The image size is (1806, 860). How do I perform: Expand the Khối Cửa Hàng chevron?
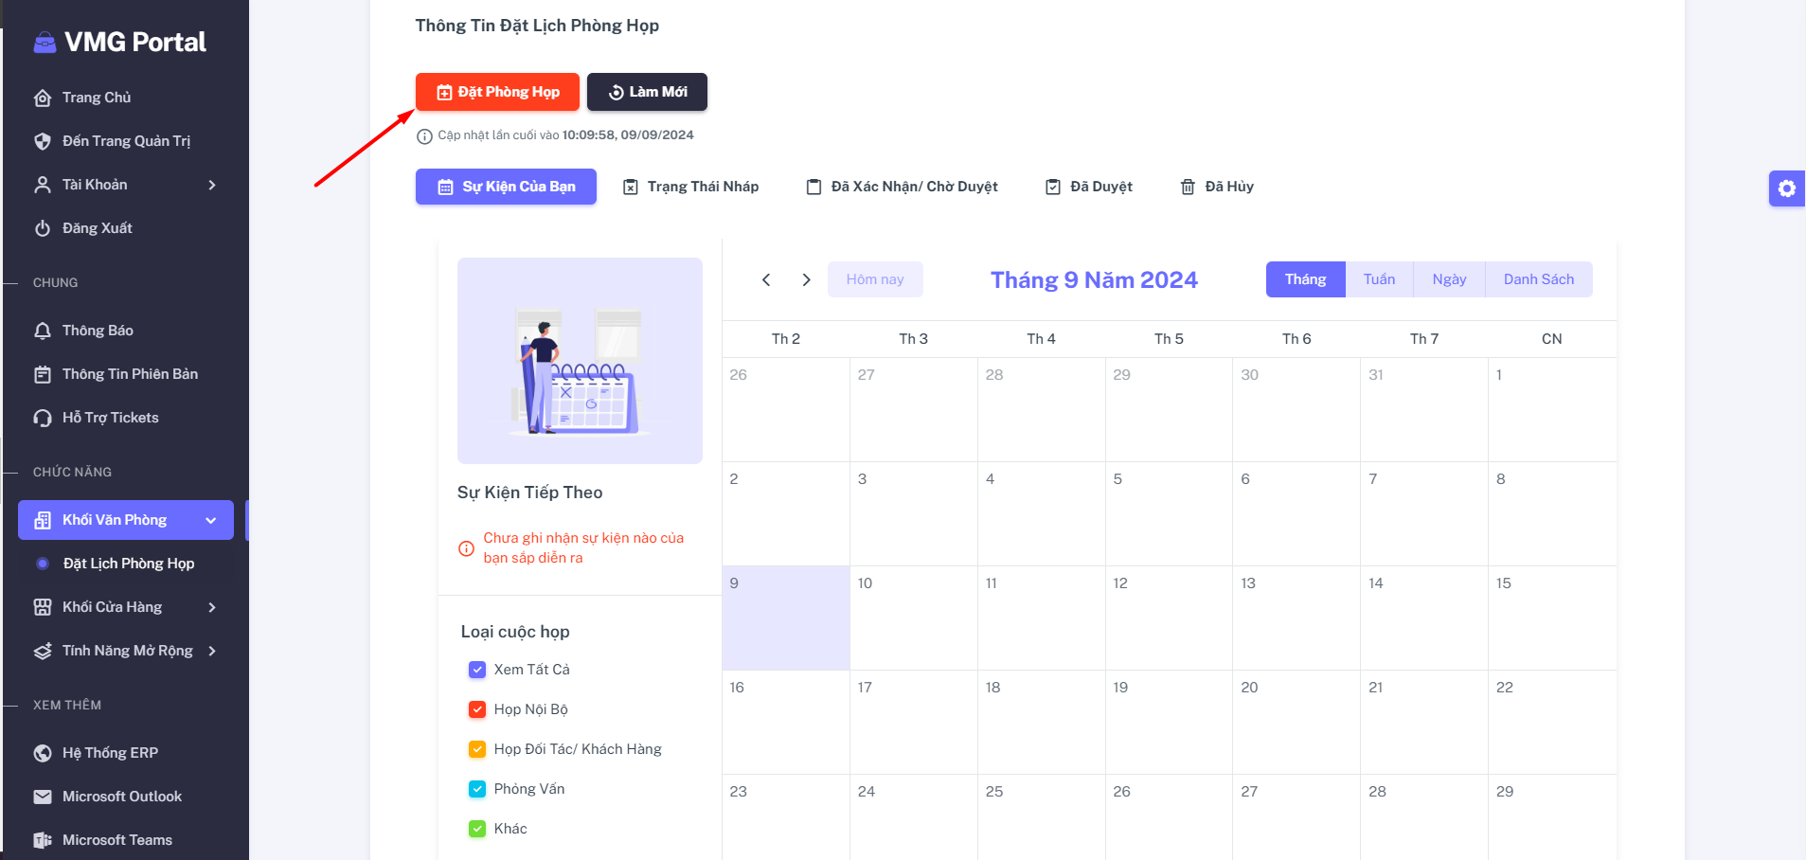pos(212,607)
